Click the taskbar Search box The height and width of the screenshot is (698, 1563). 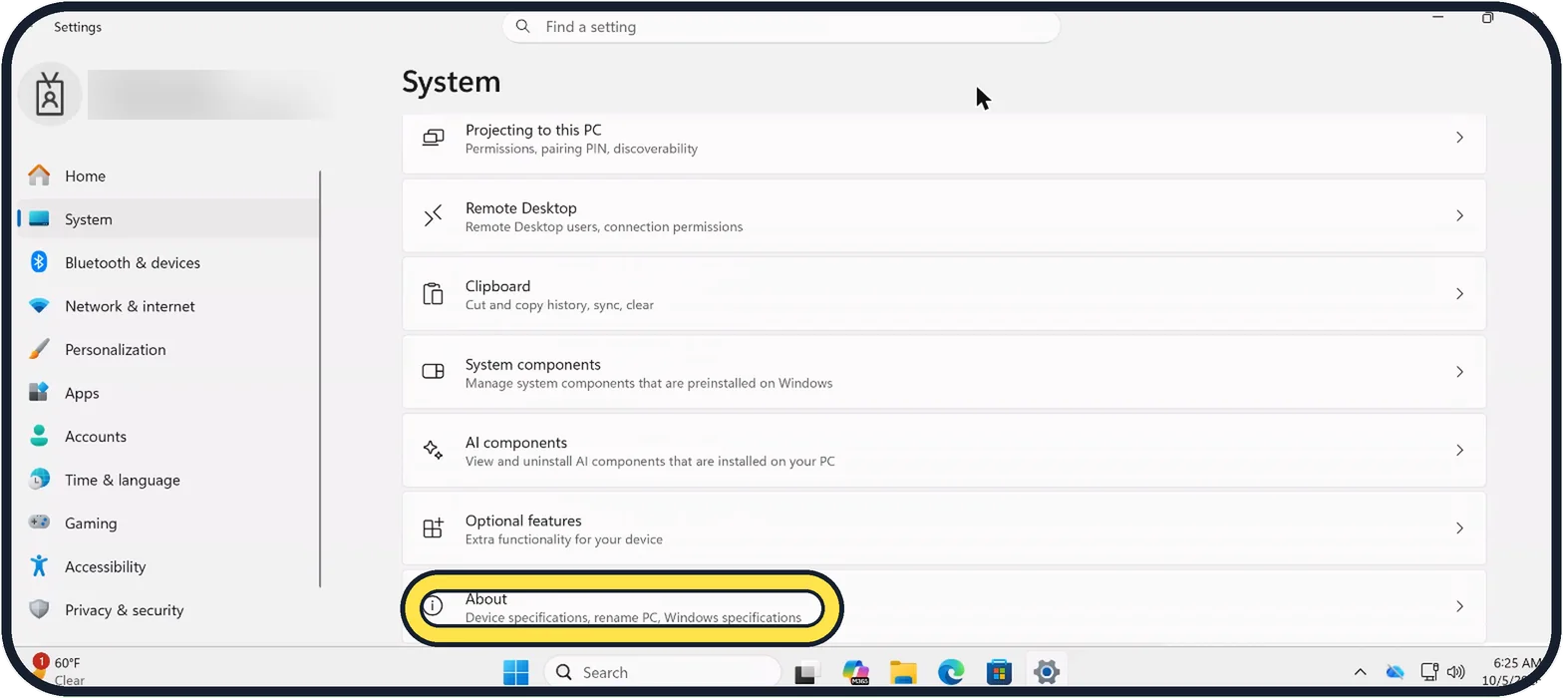point(663,673)
